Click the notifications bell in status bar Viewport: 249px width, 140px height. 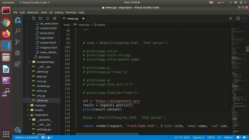pos(244,137)
